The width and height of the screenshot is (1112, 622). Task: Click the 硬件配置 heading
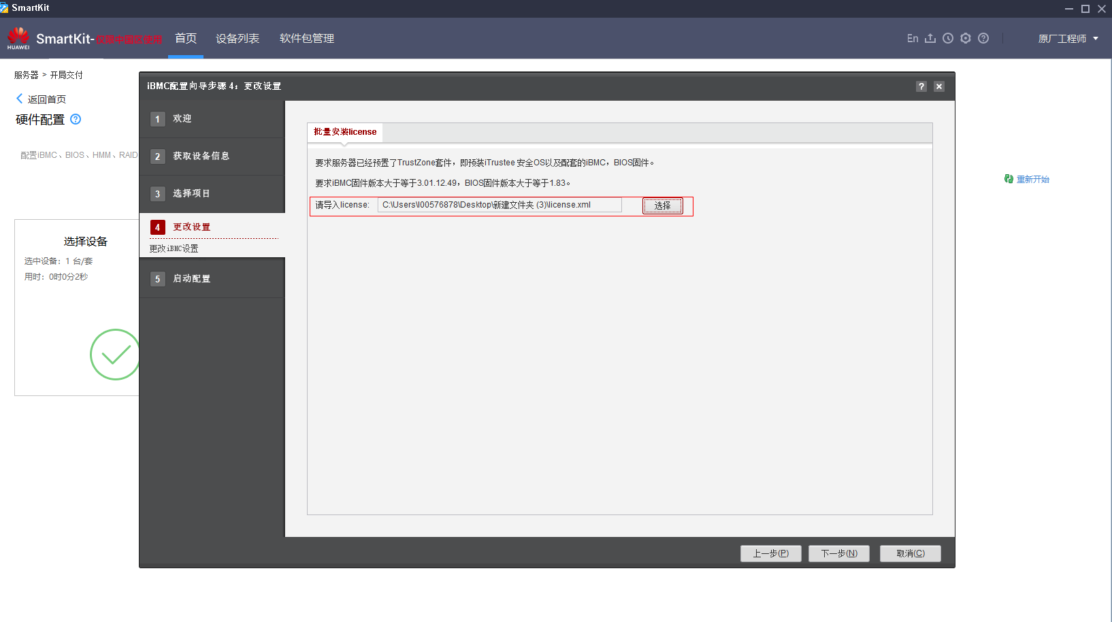(x=40, y=120)
